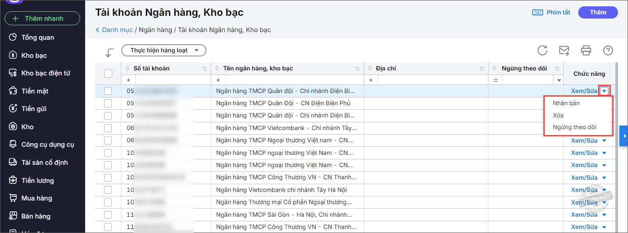This screenshot has width=628, height=233.
Task: Click the printer icon
Action: pyautogui.click(x=586, y=50)
